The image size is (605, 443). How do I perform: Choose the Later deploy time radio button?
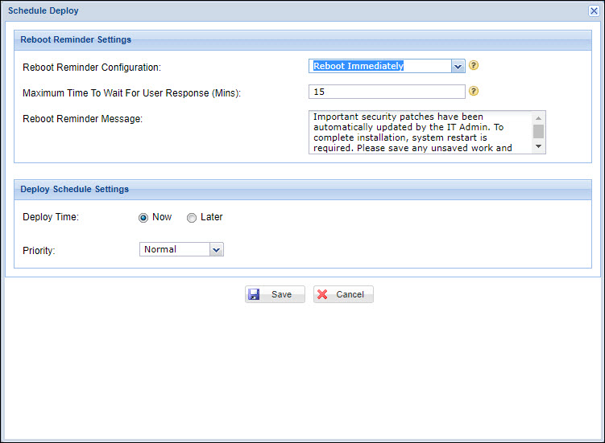point(192,218)
